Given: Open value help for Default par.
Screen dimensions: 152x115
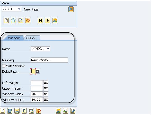Looking at the screenshot, I should coord(38,71).
